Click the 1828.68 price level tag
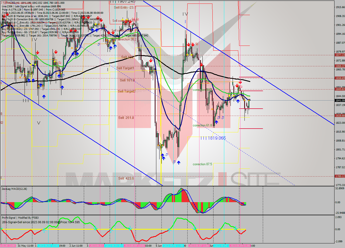Viewport: 345px width, 248px height. click(339, 115)
